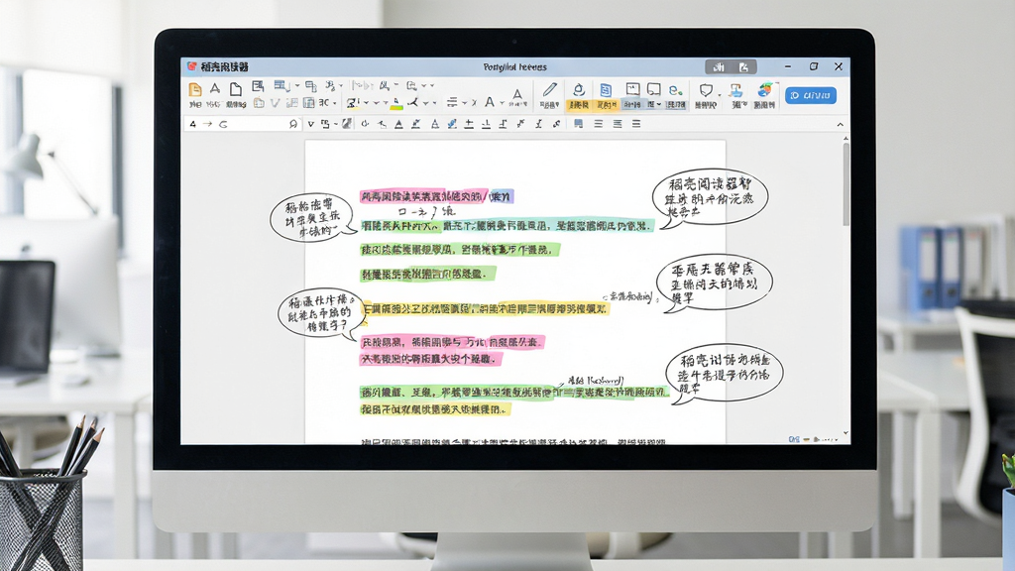Screen dimensions: 1015x571
Task: Activate the pencil edit tool
Action: click(549, 89)
